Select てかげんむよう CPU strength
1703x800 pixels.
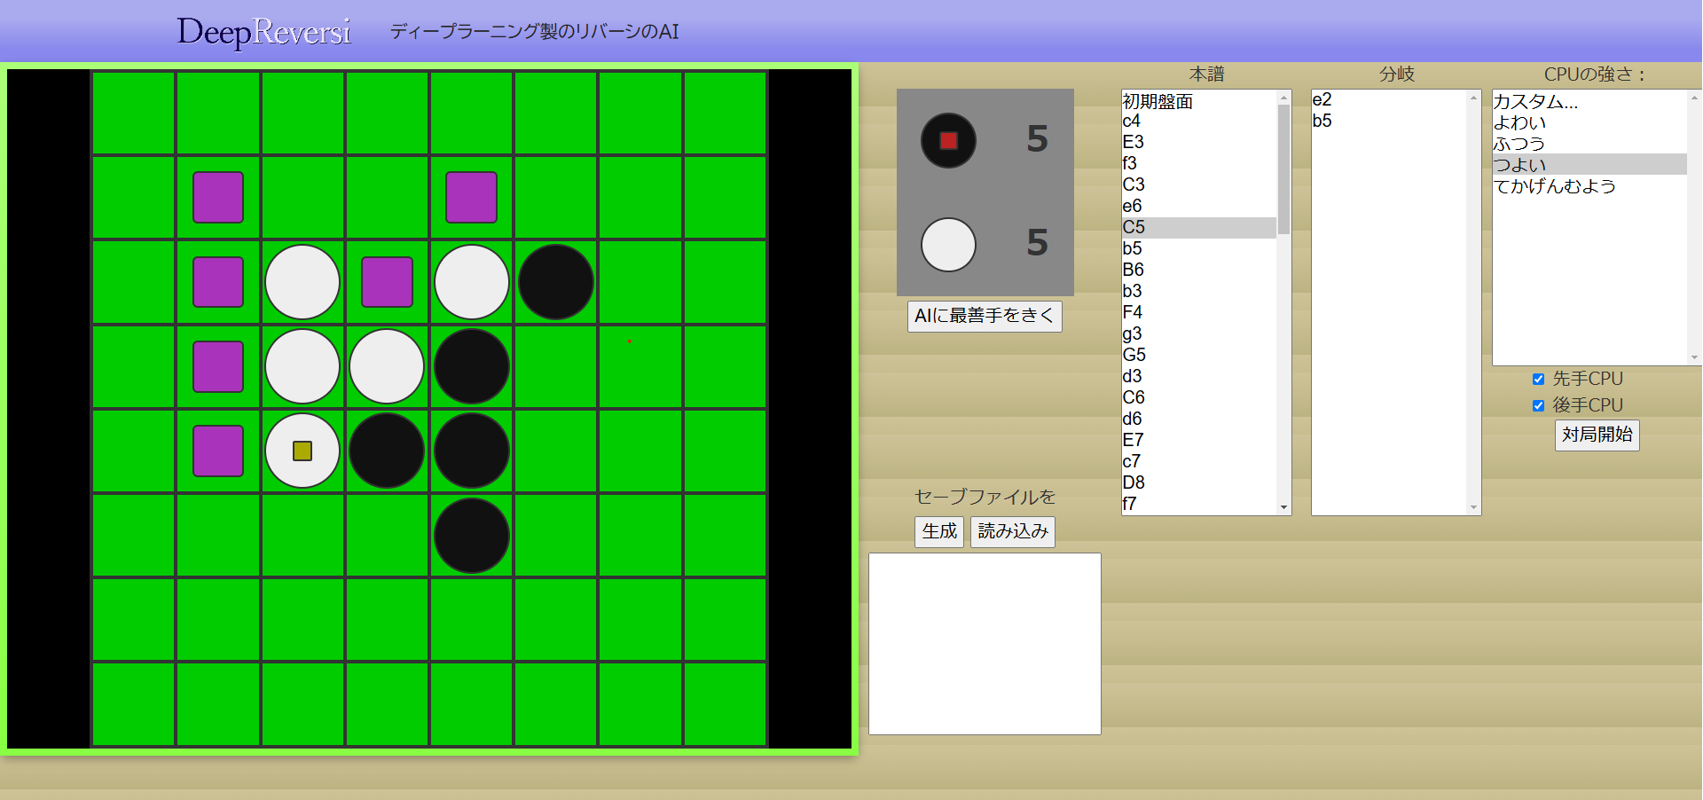coord(1589,186)
